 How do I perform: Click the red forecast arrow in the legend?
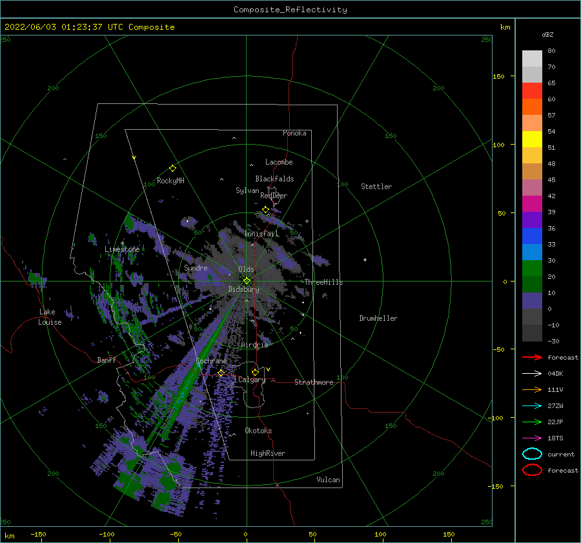[532, 357]
